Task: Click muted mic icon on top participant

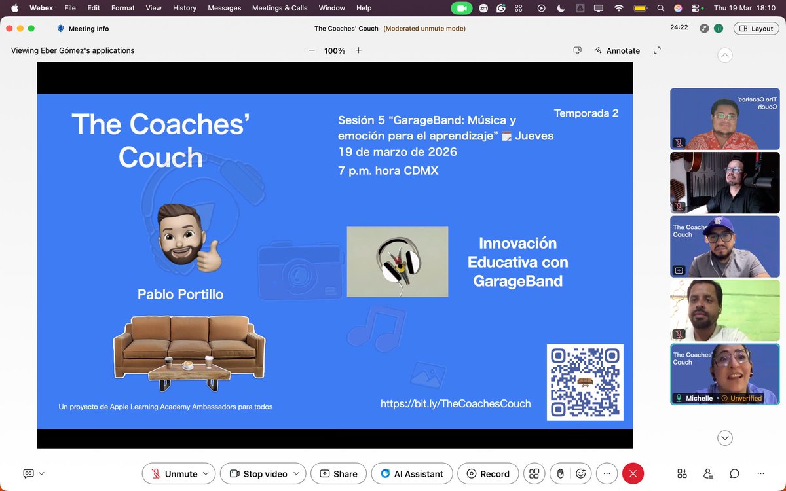Action: point(679,143)
